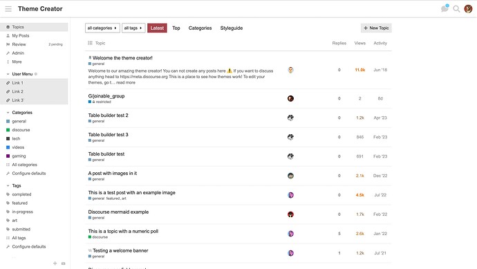Sort topics by Views column

[x=360, y=43]
